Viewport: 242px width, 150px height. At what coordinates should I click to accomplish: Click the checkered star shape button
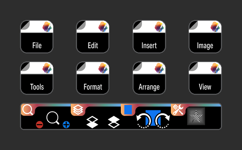coord(196,116)
